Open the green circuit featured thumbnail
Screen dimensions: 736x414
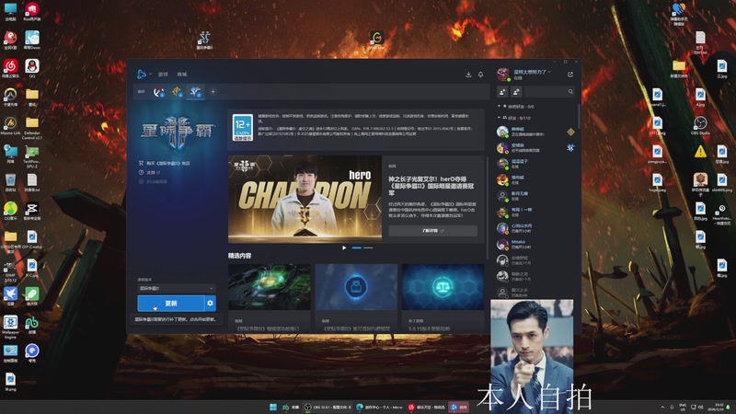(270, 287)
